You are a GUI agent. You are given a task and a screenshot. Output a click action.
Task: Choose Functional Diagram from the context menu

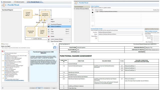(59, 24)
